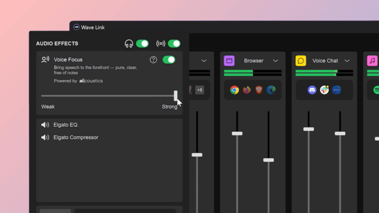The height and width of the screenshot is (213, 379).
Task: Select the Firefox icon under Browser
Action: [246, 90]
